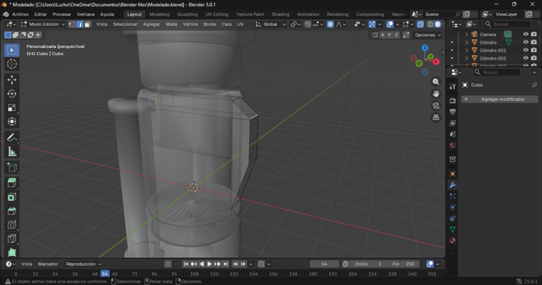This screenshot has height=285, width=542.
Task: Open the Material properties sphere tab
Action: pos(453,241)
